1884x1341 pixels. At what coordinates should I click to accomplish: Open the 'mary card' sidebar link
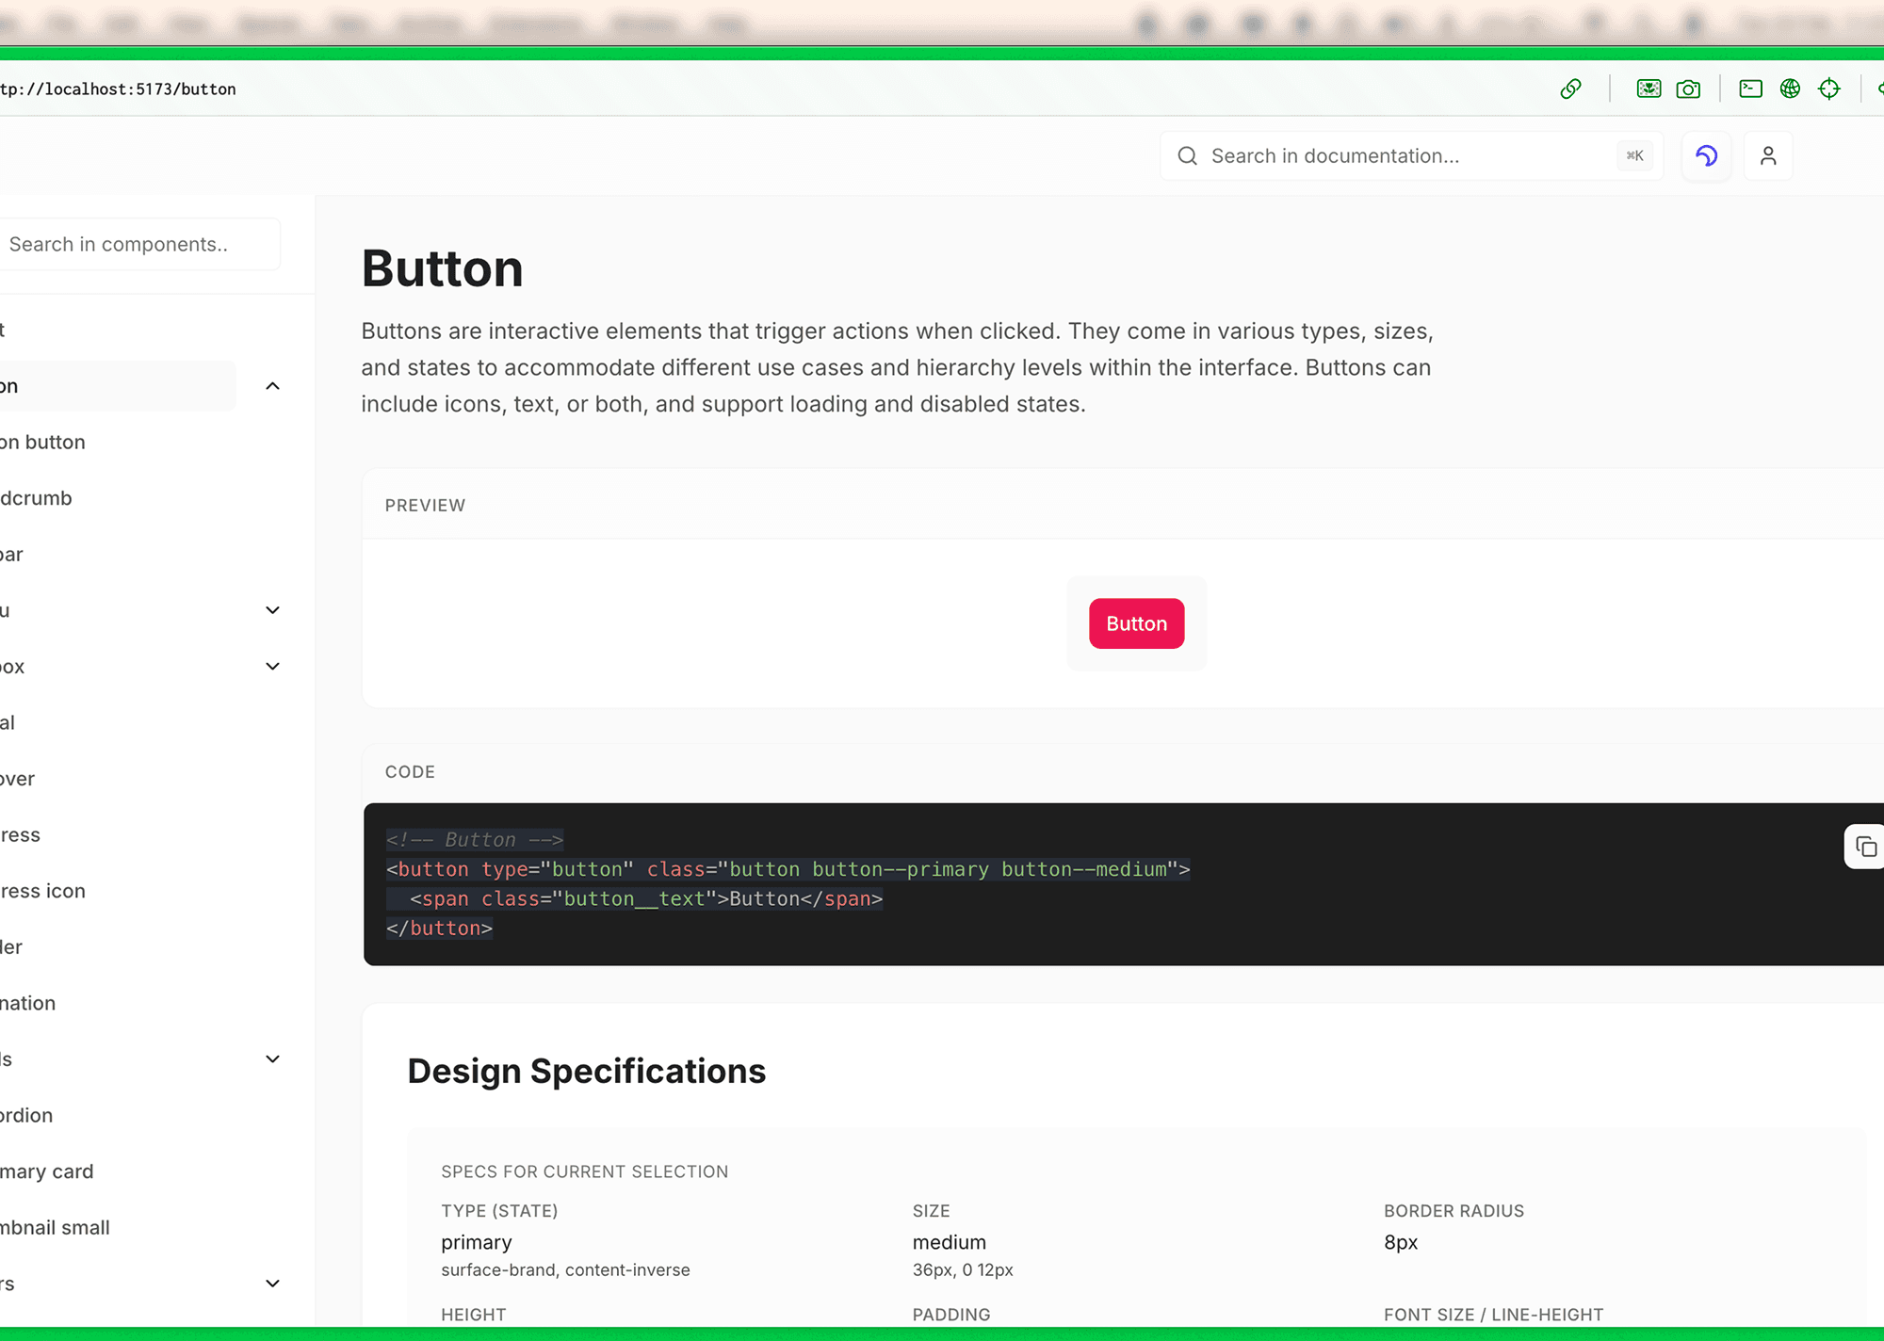coord(47,1171)
